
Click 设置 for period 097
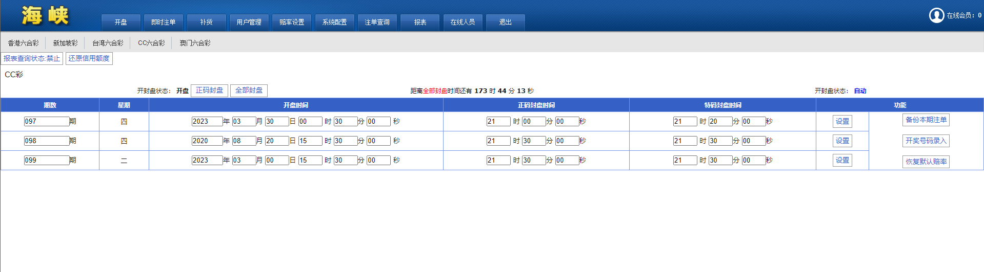pos(842,122)
